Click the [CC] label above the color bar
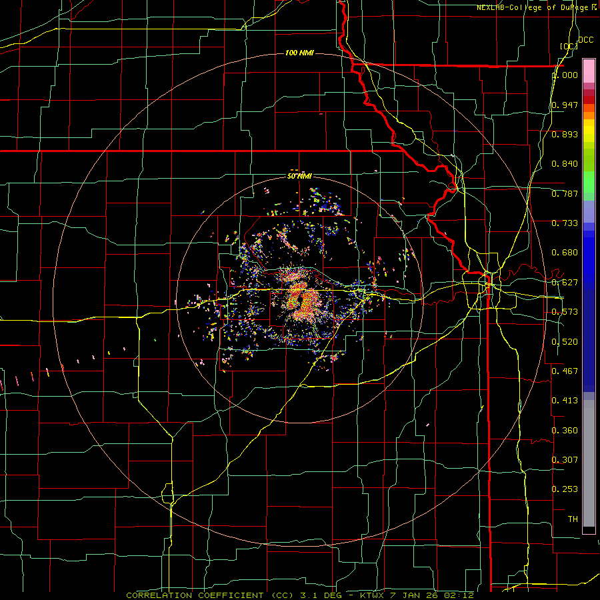The width and height of the screenshot is (600, 600). 569,46
